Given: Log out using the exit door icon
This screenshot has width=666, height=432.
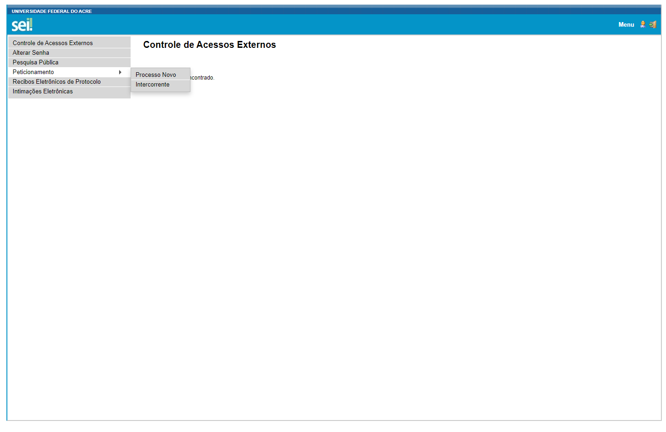Looking at the screenshot, I should (653, 24).
